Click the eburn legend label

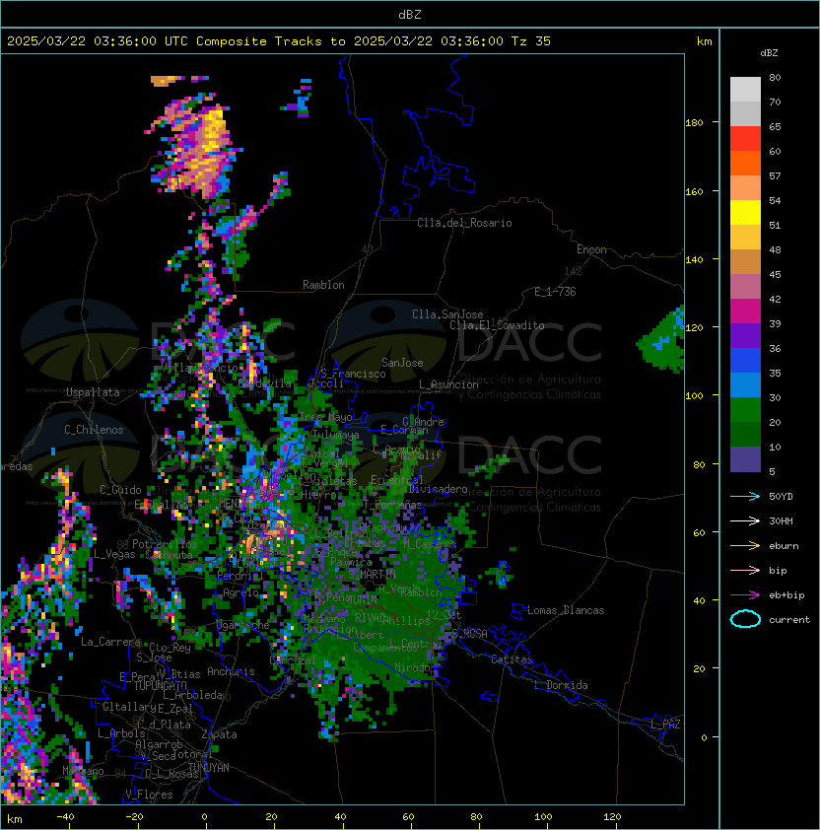click(784, 546)
